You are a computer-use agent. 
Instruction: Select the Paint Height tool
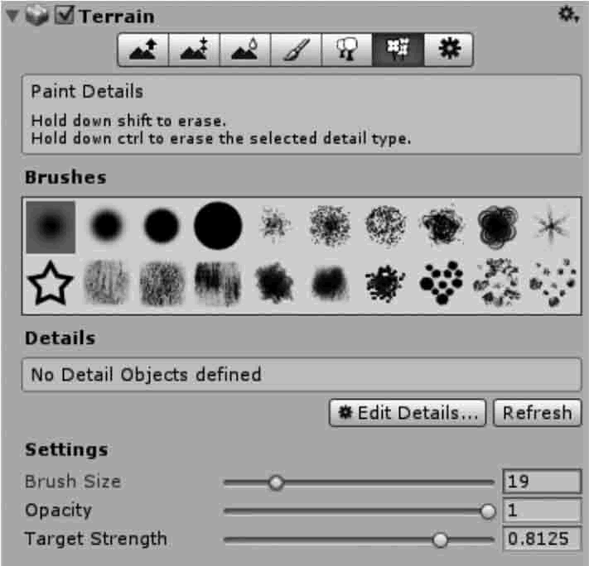click(x=194, y=50)
